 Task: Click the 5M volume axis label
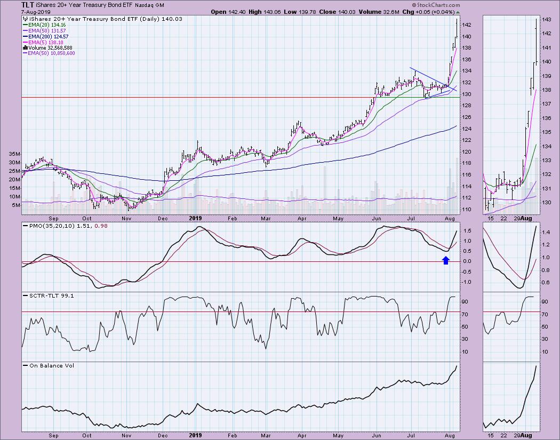point(16,205)
